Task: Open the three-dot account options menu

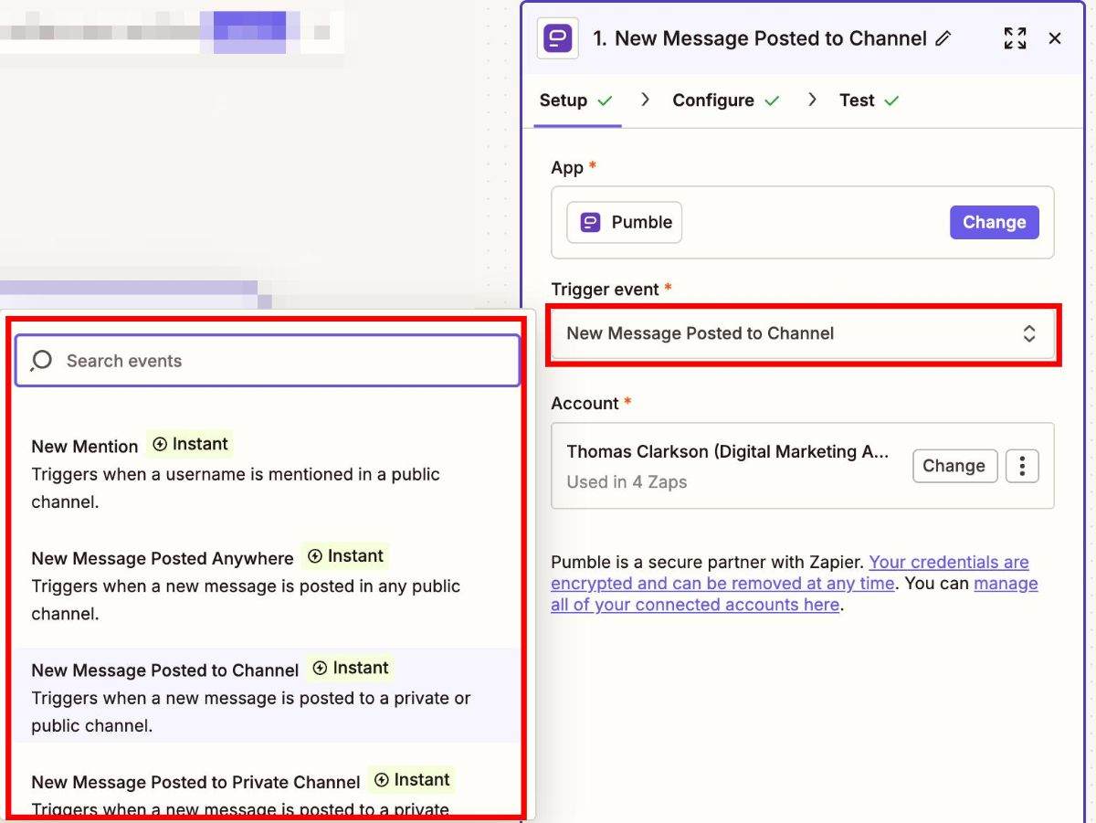Action: [1022, 466]
